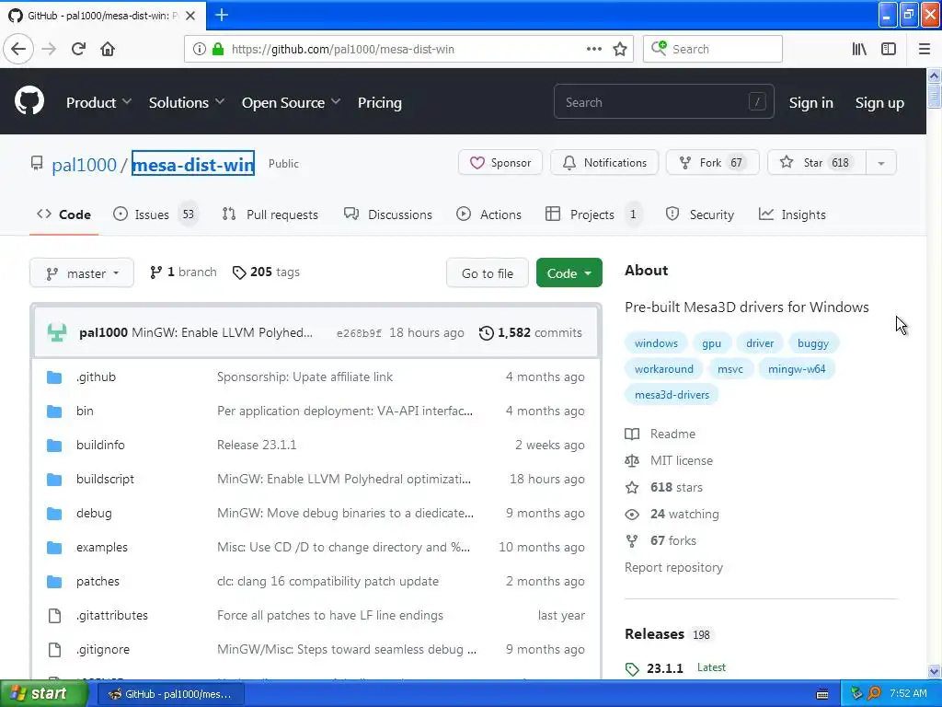Click the mesa3d-drivers topic tag
The image size is (942, 707).
pos(672,395)
